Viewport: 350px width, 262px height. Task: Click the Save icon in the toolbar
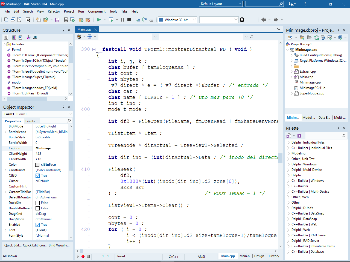click(x=57, y=20)
